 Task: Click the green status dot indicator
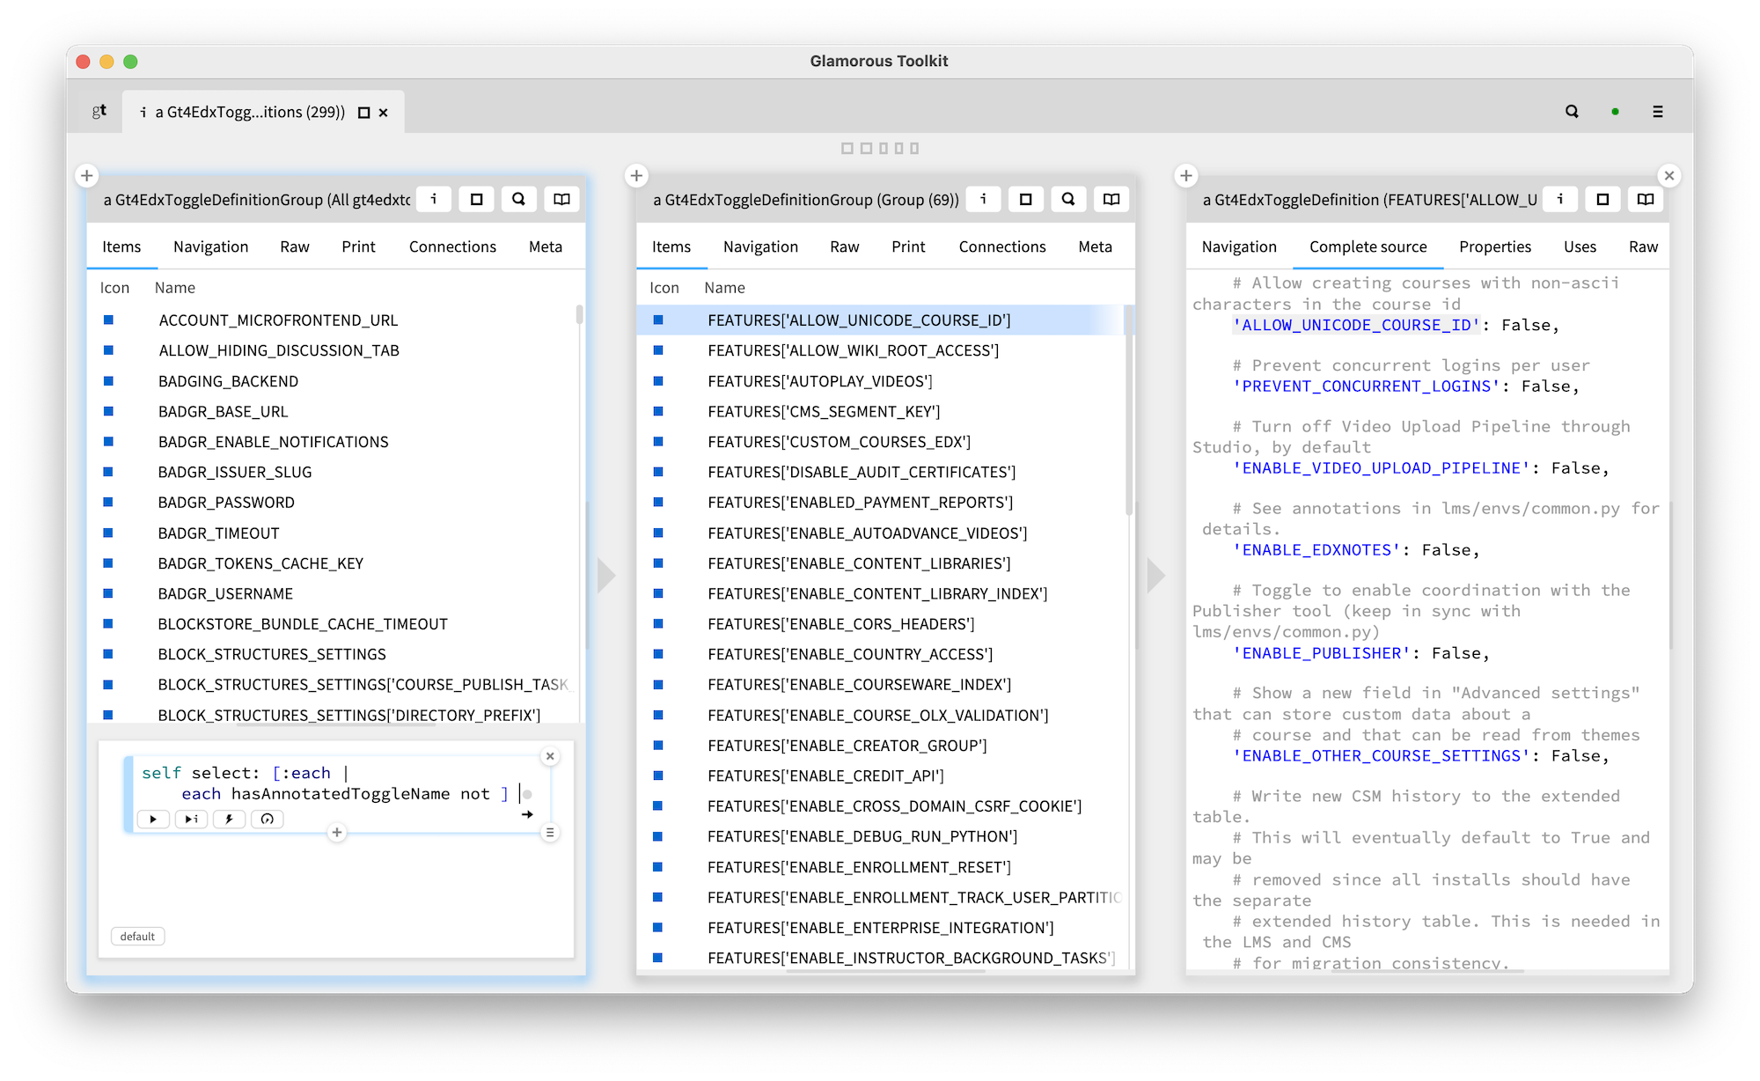point(1615,112)
